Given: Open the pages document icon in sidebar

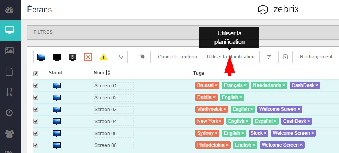Looking at the screenshot, I should point(9,72).
